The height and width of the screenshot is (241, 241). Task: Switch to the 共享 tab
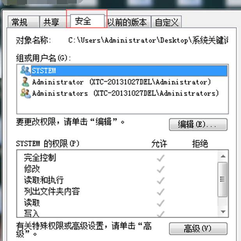53,22
